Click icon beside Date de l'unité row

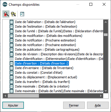tap(12, 31)
